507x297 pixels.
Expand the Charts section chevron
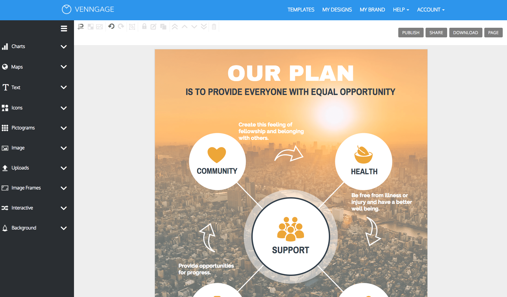pyautogui.click(x=64, y=47)
